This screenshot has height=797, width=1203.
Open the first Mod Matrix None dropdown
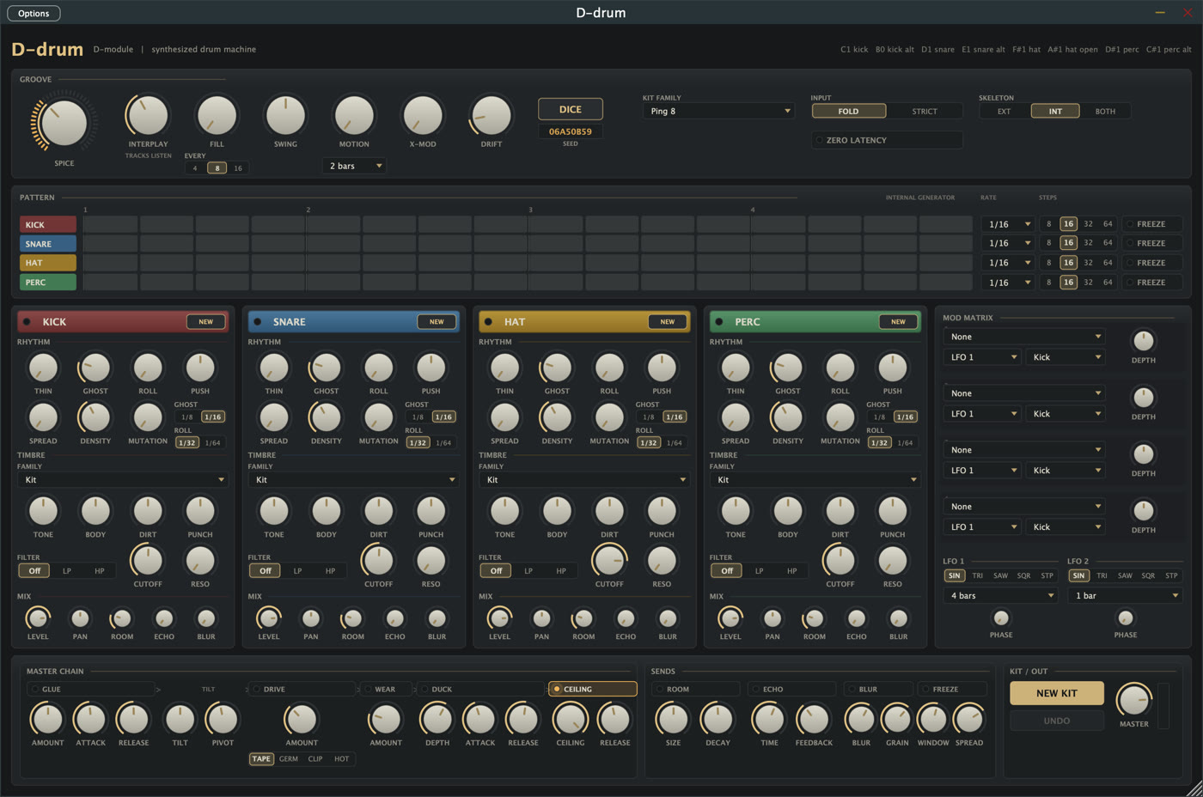click(1024, 337)
